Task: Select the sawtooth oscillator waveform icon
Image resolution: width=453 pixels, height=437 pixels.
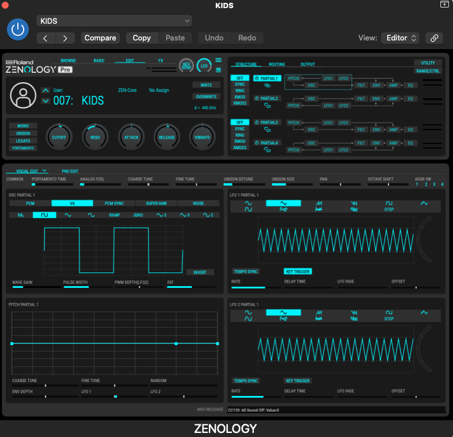Action: 21,215
